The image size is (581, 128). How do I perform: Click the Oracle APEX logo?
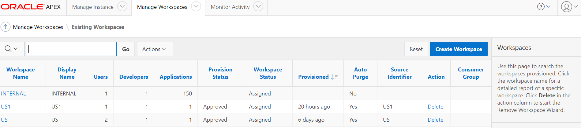(31, 7)
